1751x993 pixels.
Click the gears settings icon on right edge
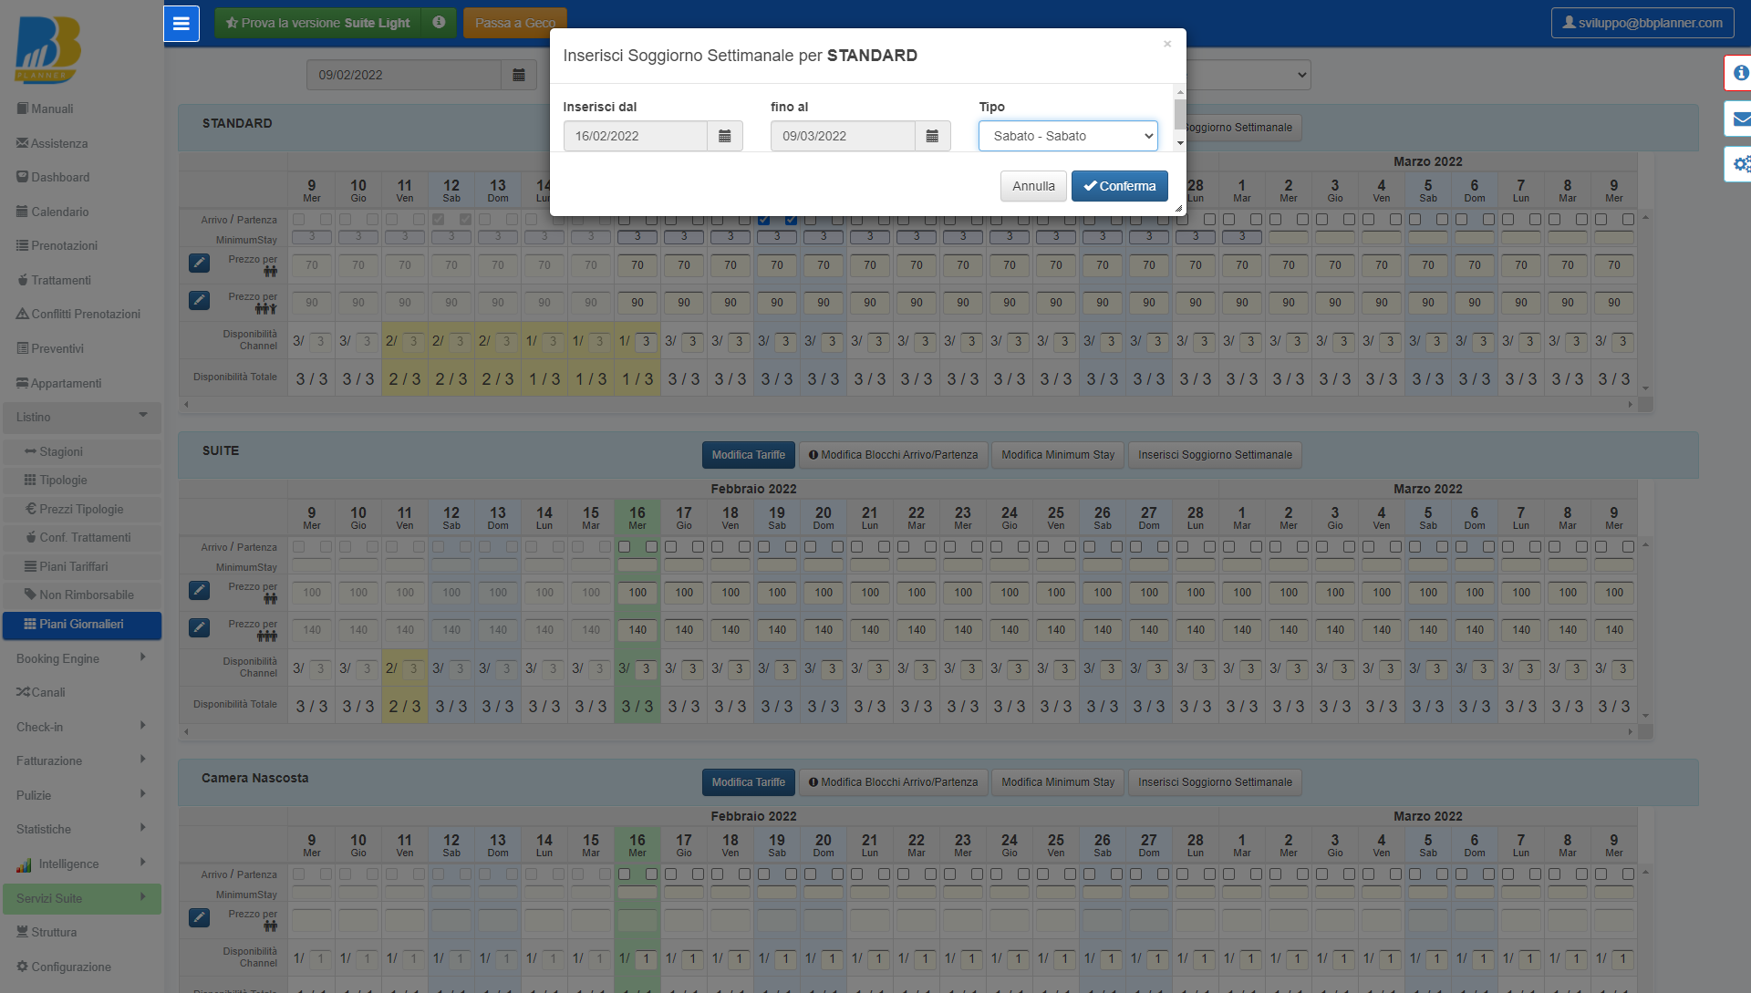[x=1740, y=164]
